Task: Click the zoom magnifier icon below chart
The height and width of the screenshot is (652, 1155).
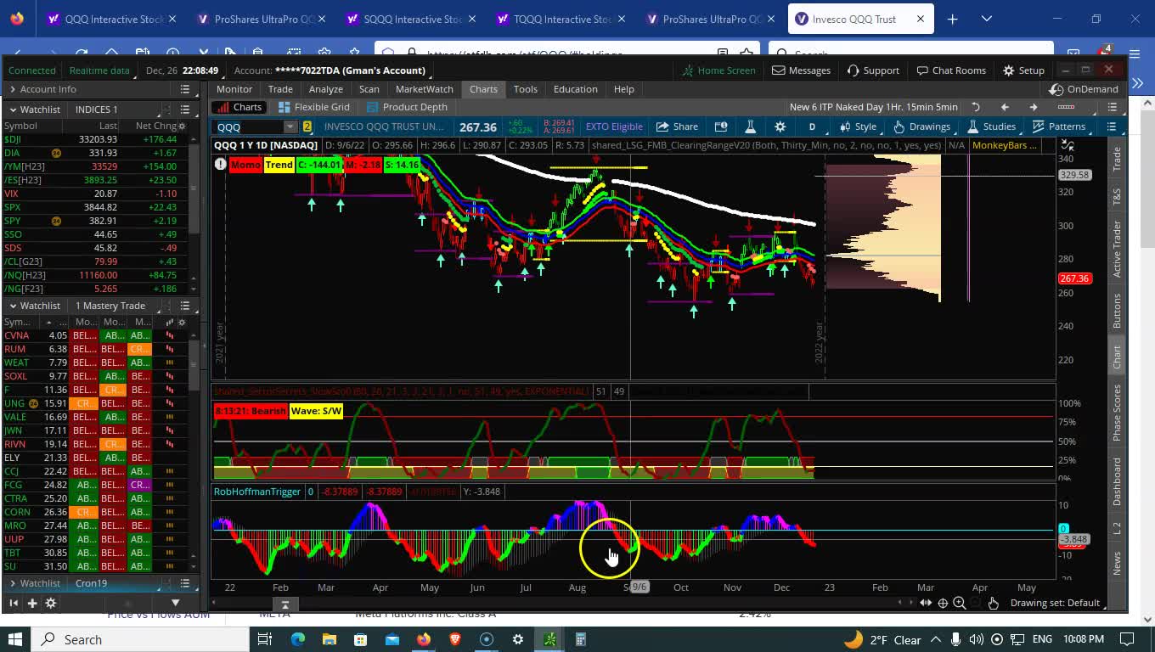Action: tap(959, 603)
